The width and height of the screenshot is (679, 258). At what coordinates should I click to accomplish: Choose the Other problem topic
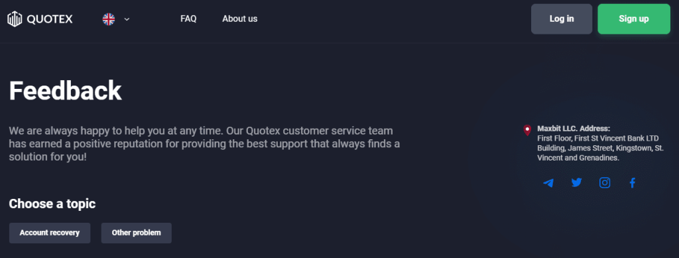(x=137, y=233)
